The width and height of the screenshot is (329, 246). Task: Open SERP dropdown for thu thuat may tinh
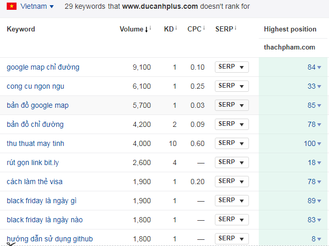(x=231, y=143)
